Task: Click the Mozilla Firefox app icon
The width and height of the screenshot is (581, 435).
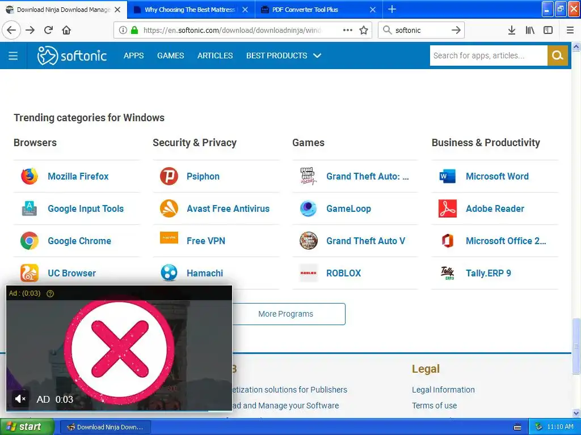Action: pyautogui.click(x=30, y=176)
